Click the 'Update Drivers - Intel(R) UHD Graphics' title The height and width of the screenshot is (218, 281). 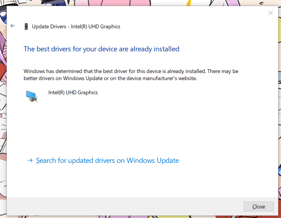[76, 27]
